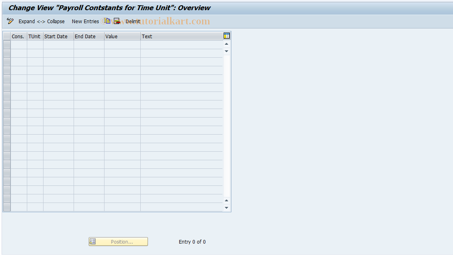This screenshot has width=453, height=255.
Task: Click the Copy As icon
Action: pos(107,21)
